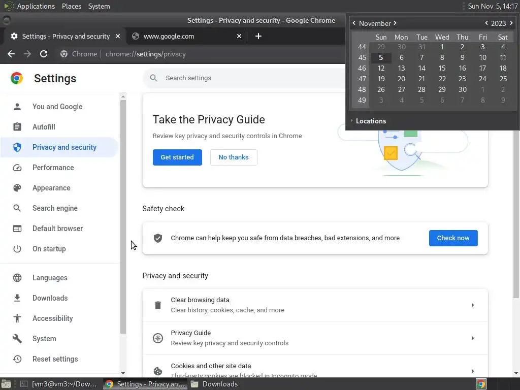
Task: Click the search magnifier in Search settings
Action: pyautogui.click(x=153, y=78)
